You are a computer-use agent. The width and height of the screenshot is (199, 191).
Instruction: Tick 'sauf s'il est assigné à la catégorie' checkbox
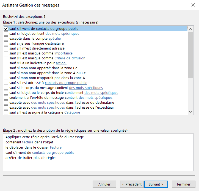(x=6, y=112)
